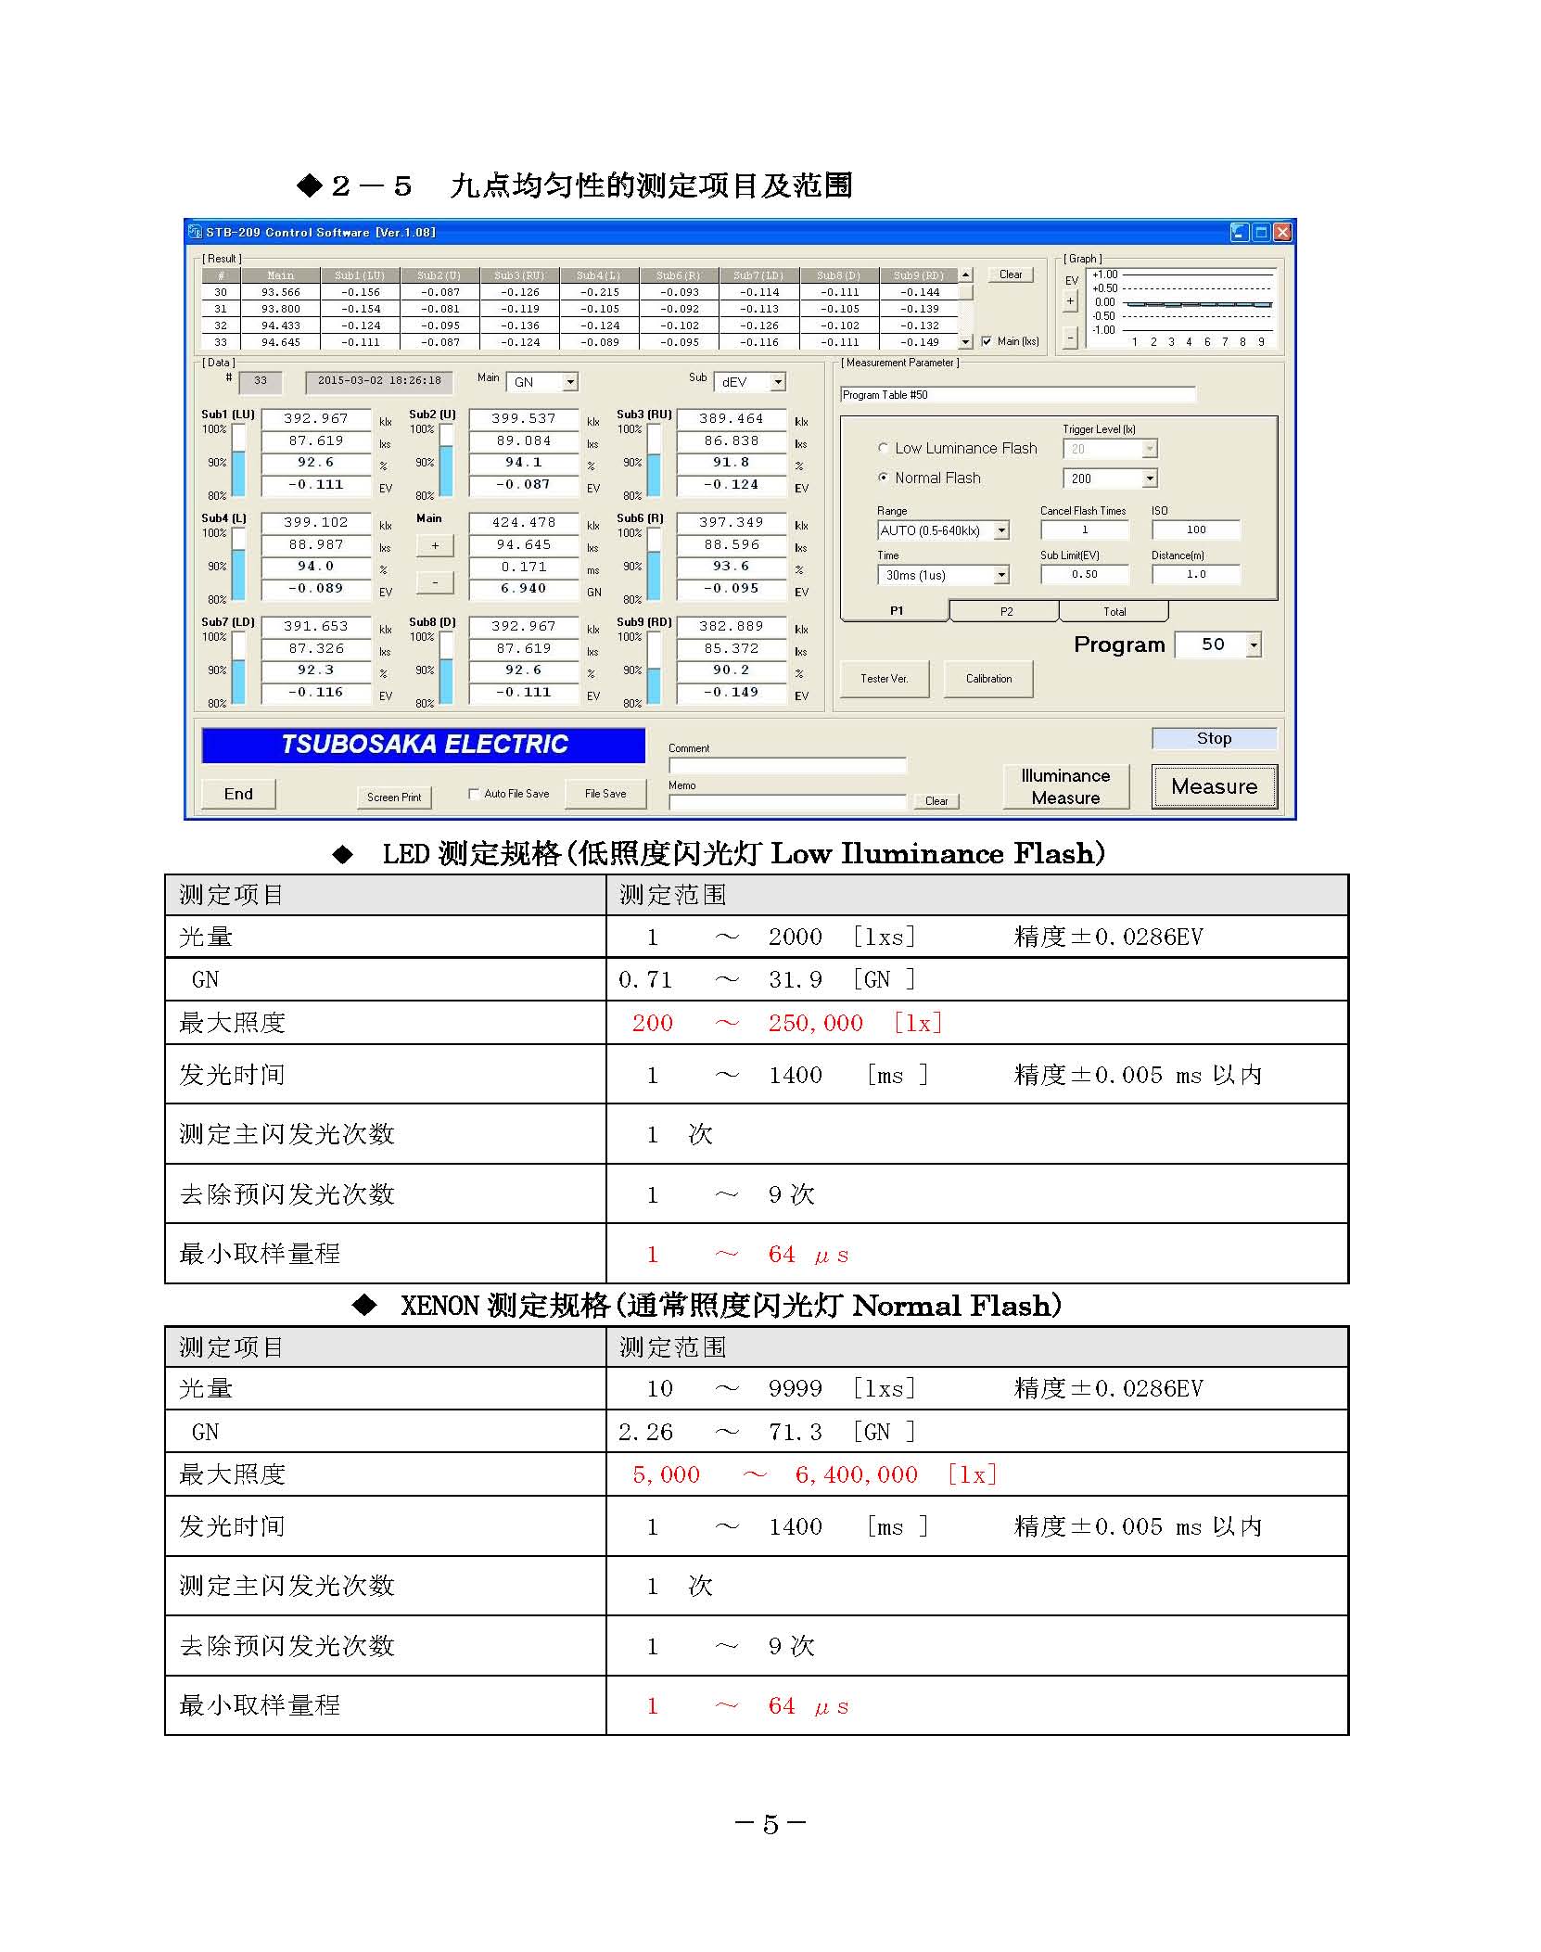Image resolution: width=1541 pixels, height=1952 pixels.
Task: Click the Distance(m) input field
Action: [1196, 574]
